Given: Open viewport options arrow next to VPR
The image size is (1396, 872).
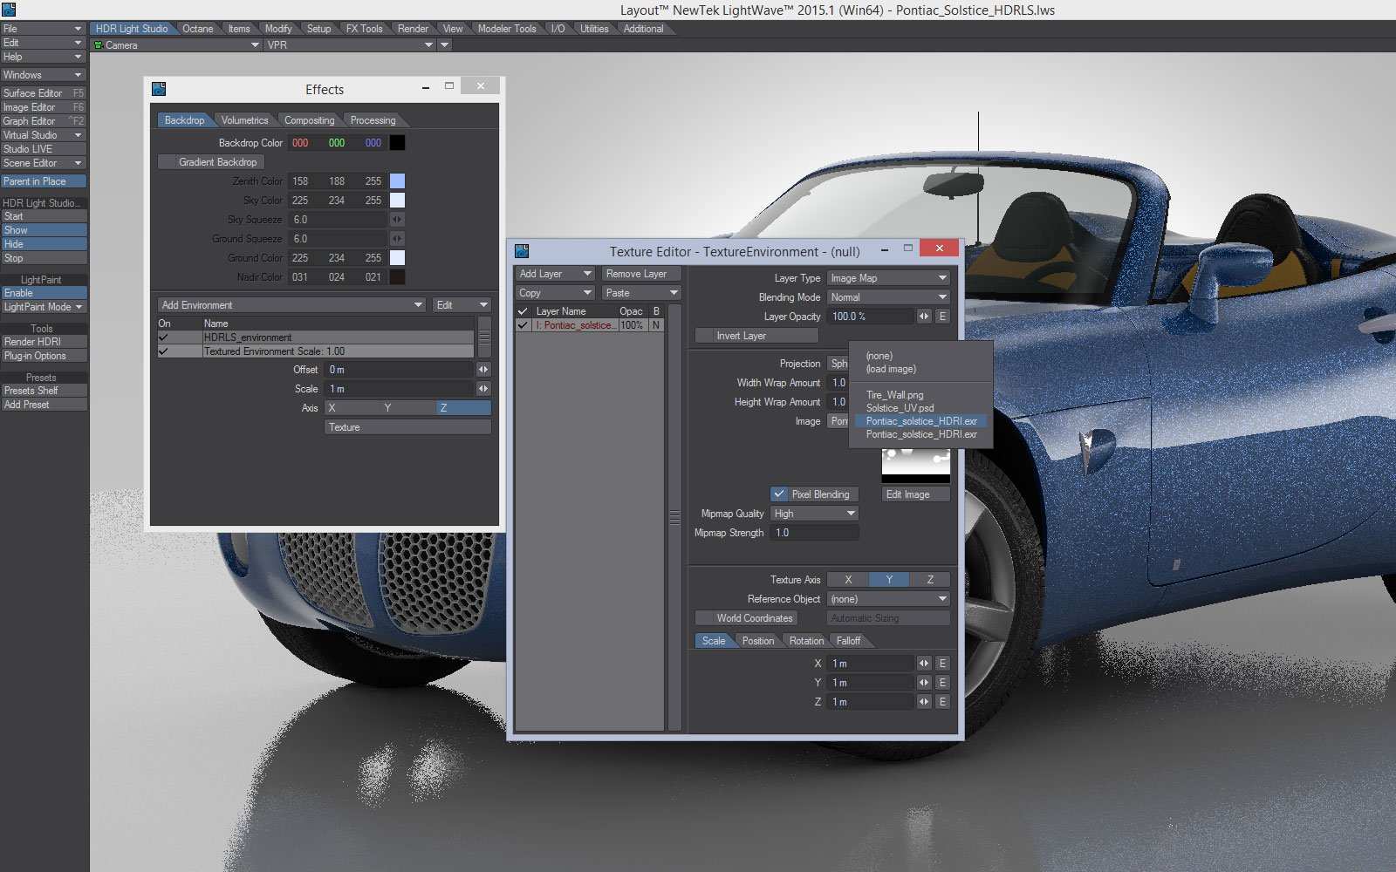Looking at the screenshot, I should (445, 45).
